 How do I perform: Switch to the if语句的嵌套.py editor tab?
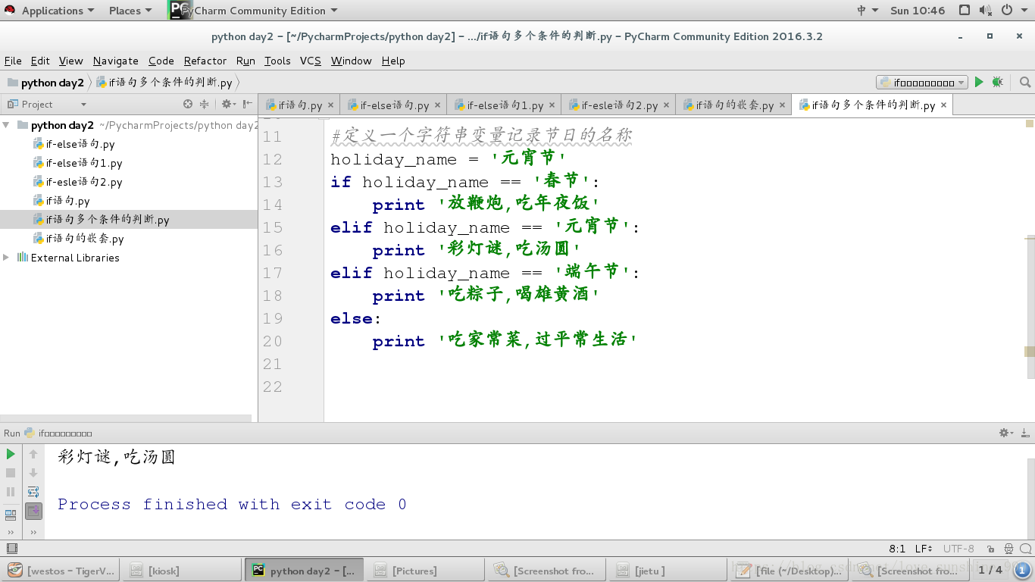tap(733, 105)
